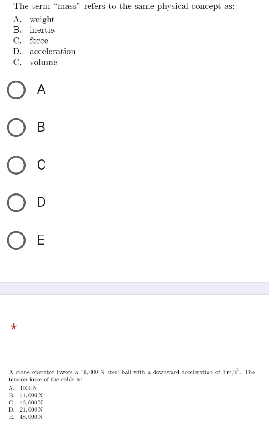Click the 'volume' choice line
The image size is (269, 433).
(x=35, y=62)
